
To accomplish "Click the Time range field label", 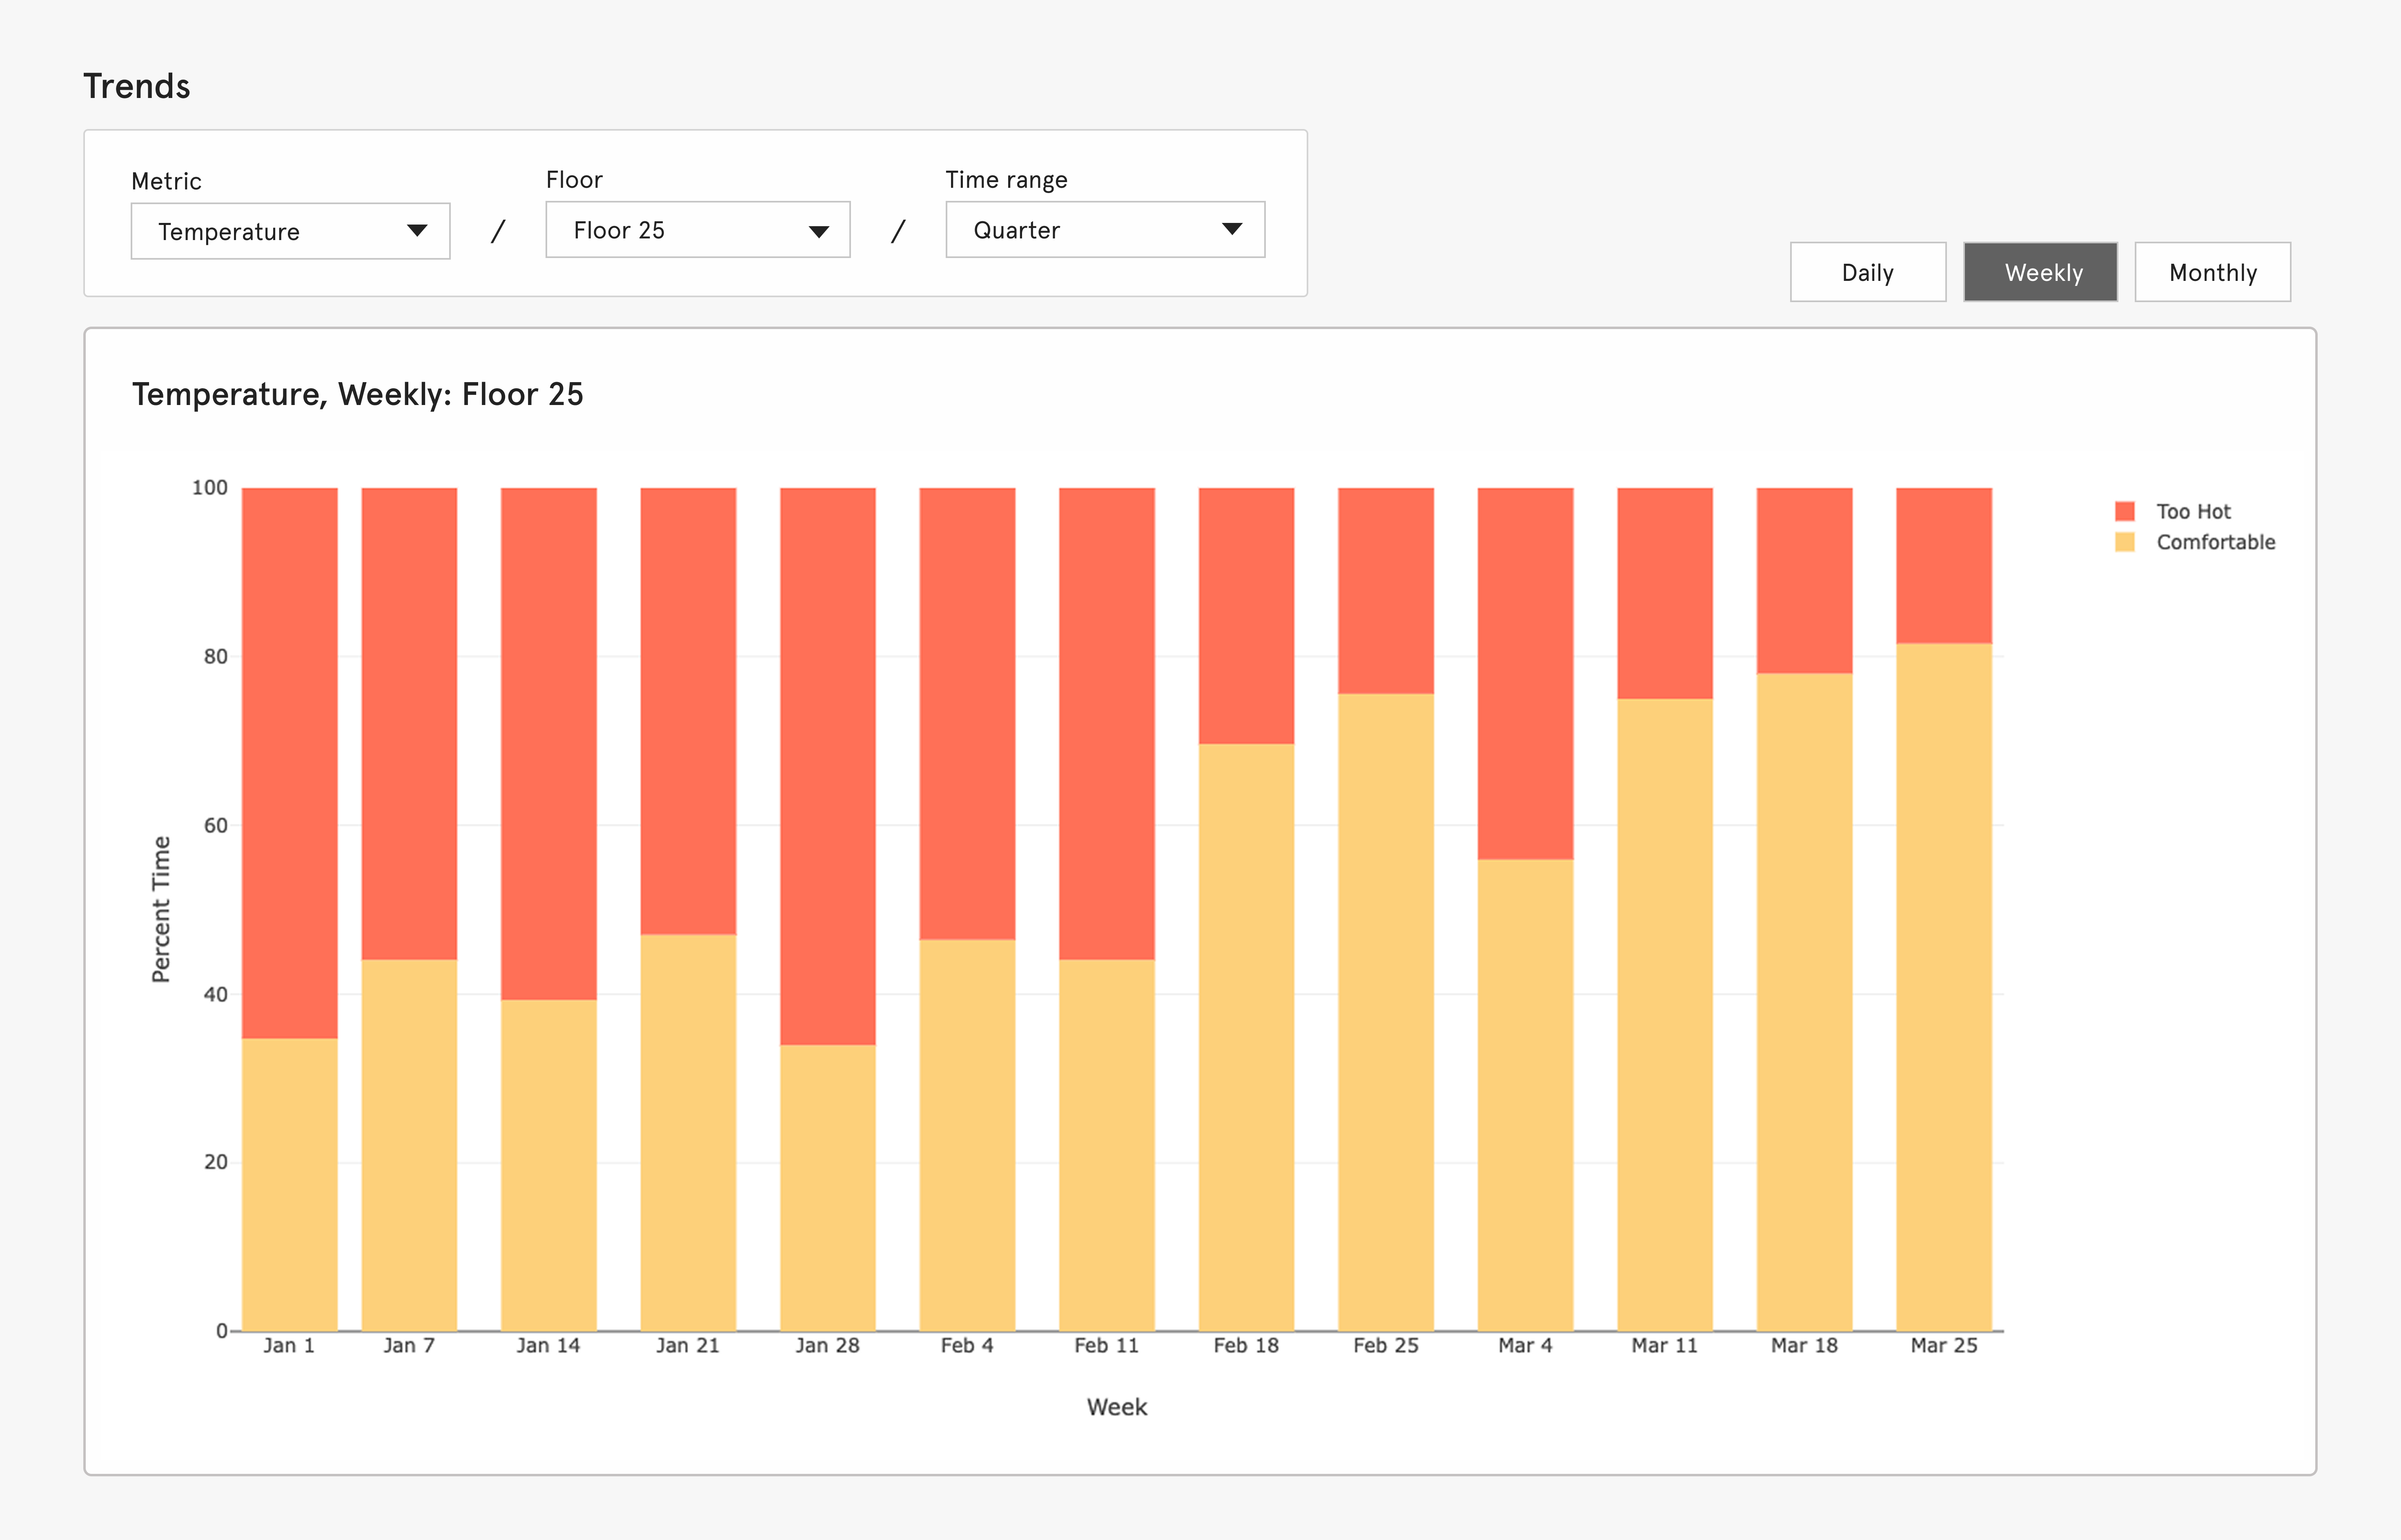I will point(1006,180).
